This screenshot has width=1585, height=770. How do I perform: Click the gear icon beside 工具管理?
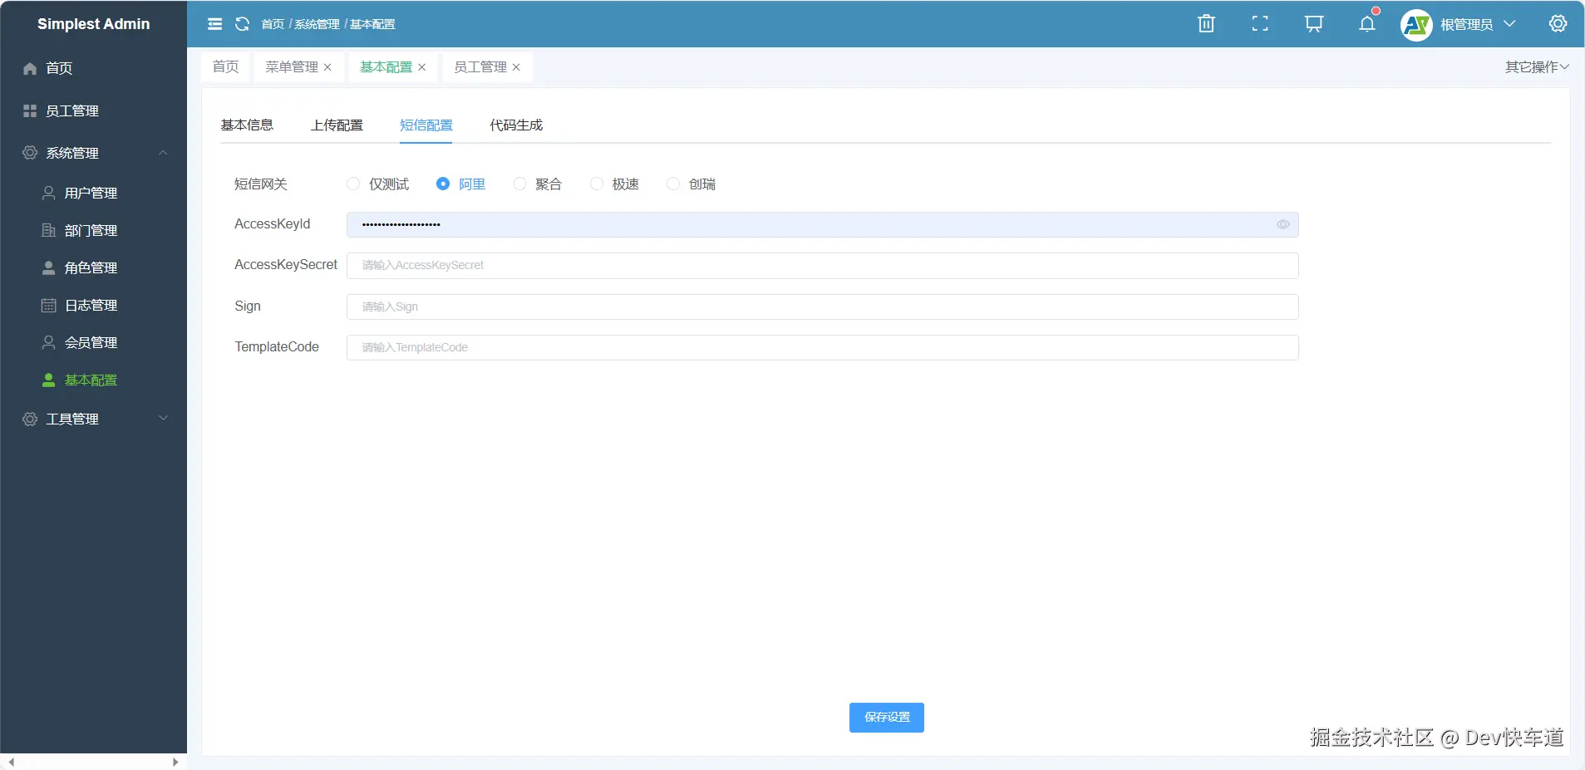(30, 419)
